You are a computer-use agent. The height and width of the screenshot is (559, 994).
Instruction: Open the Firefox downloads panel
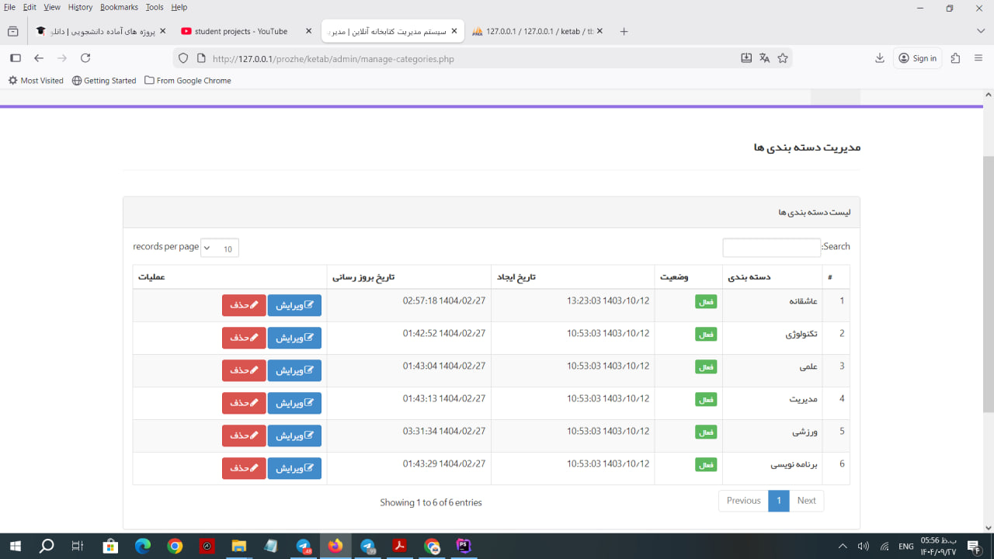pos(880,58)
